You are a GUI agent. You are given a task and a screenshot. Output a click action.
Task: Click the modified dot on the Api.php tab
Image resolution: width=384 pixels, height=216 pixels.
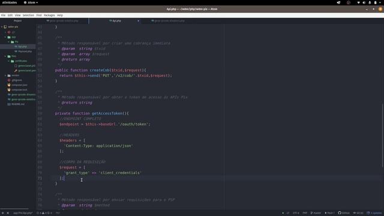pos(138,21)
